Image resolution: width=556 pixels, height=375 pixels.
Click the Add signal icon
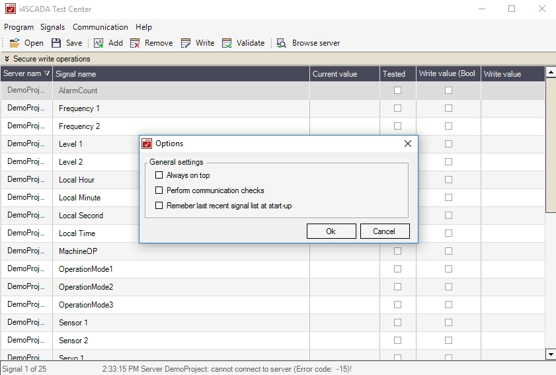[x=99, y=43]
